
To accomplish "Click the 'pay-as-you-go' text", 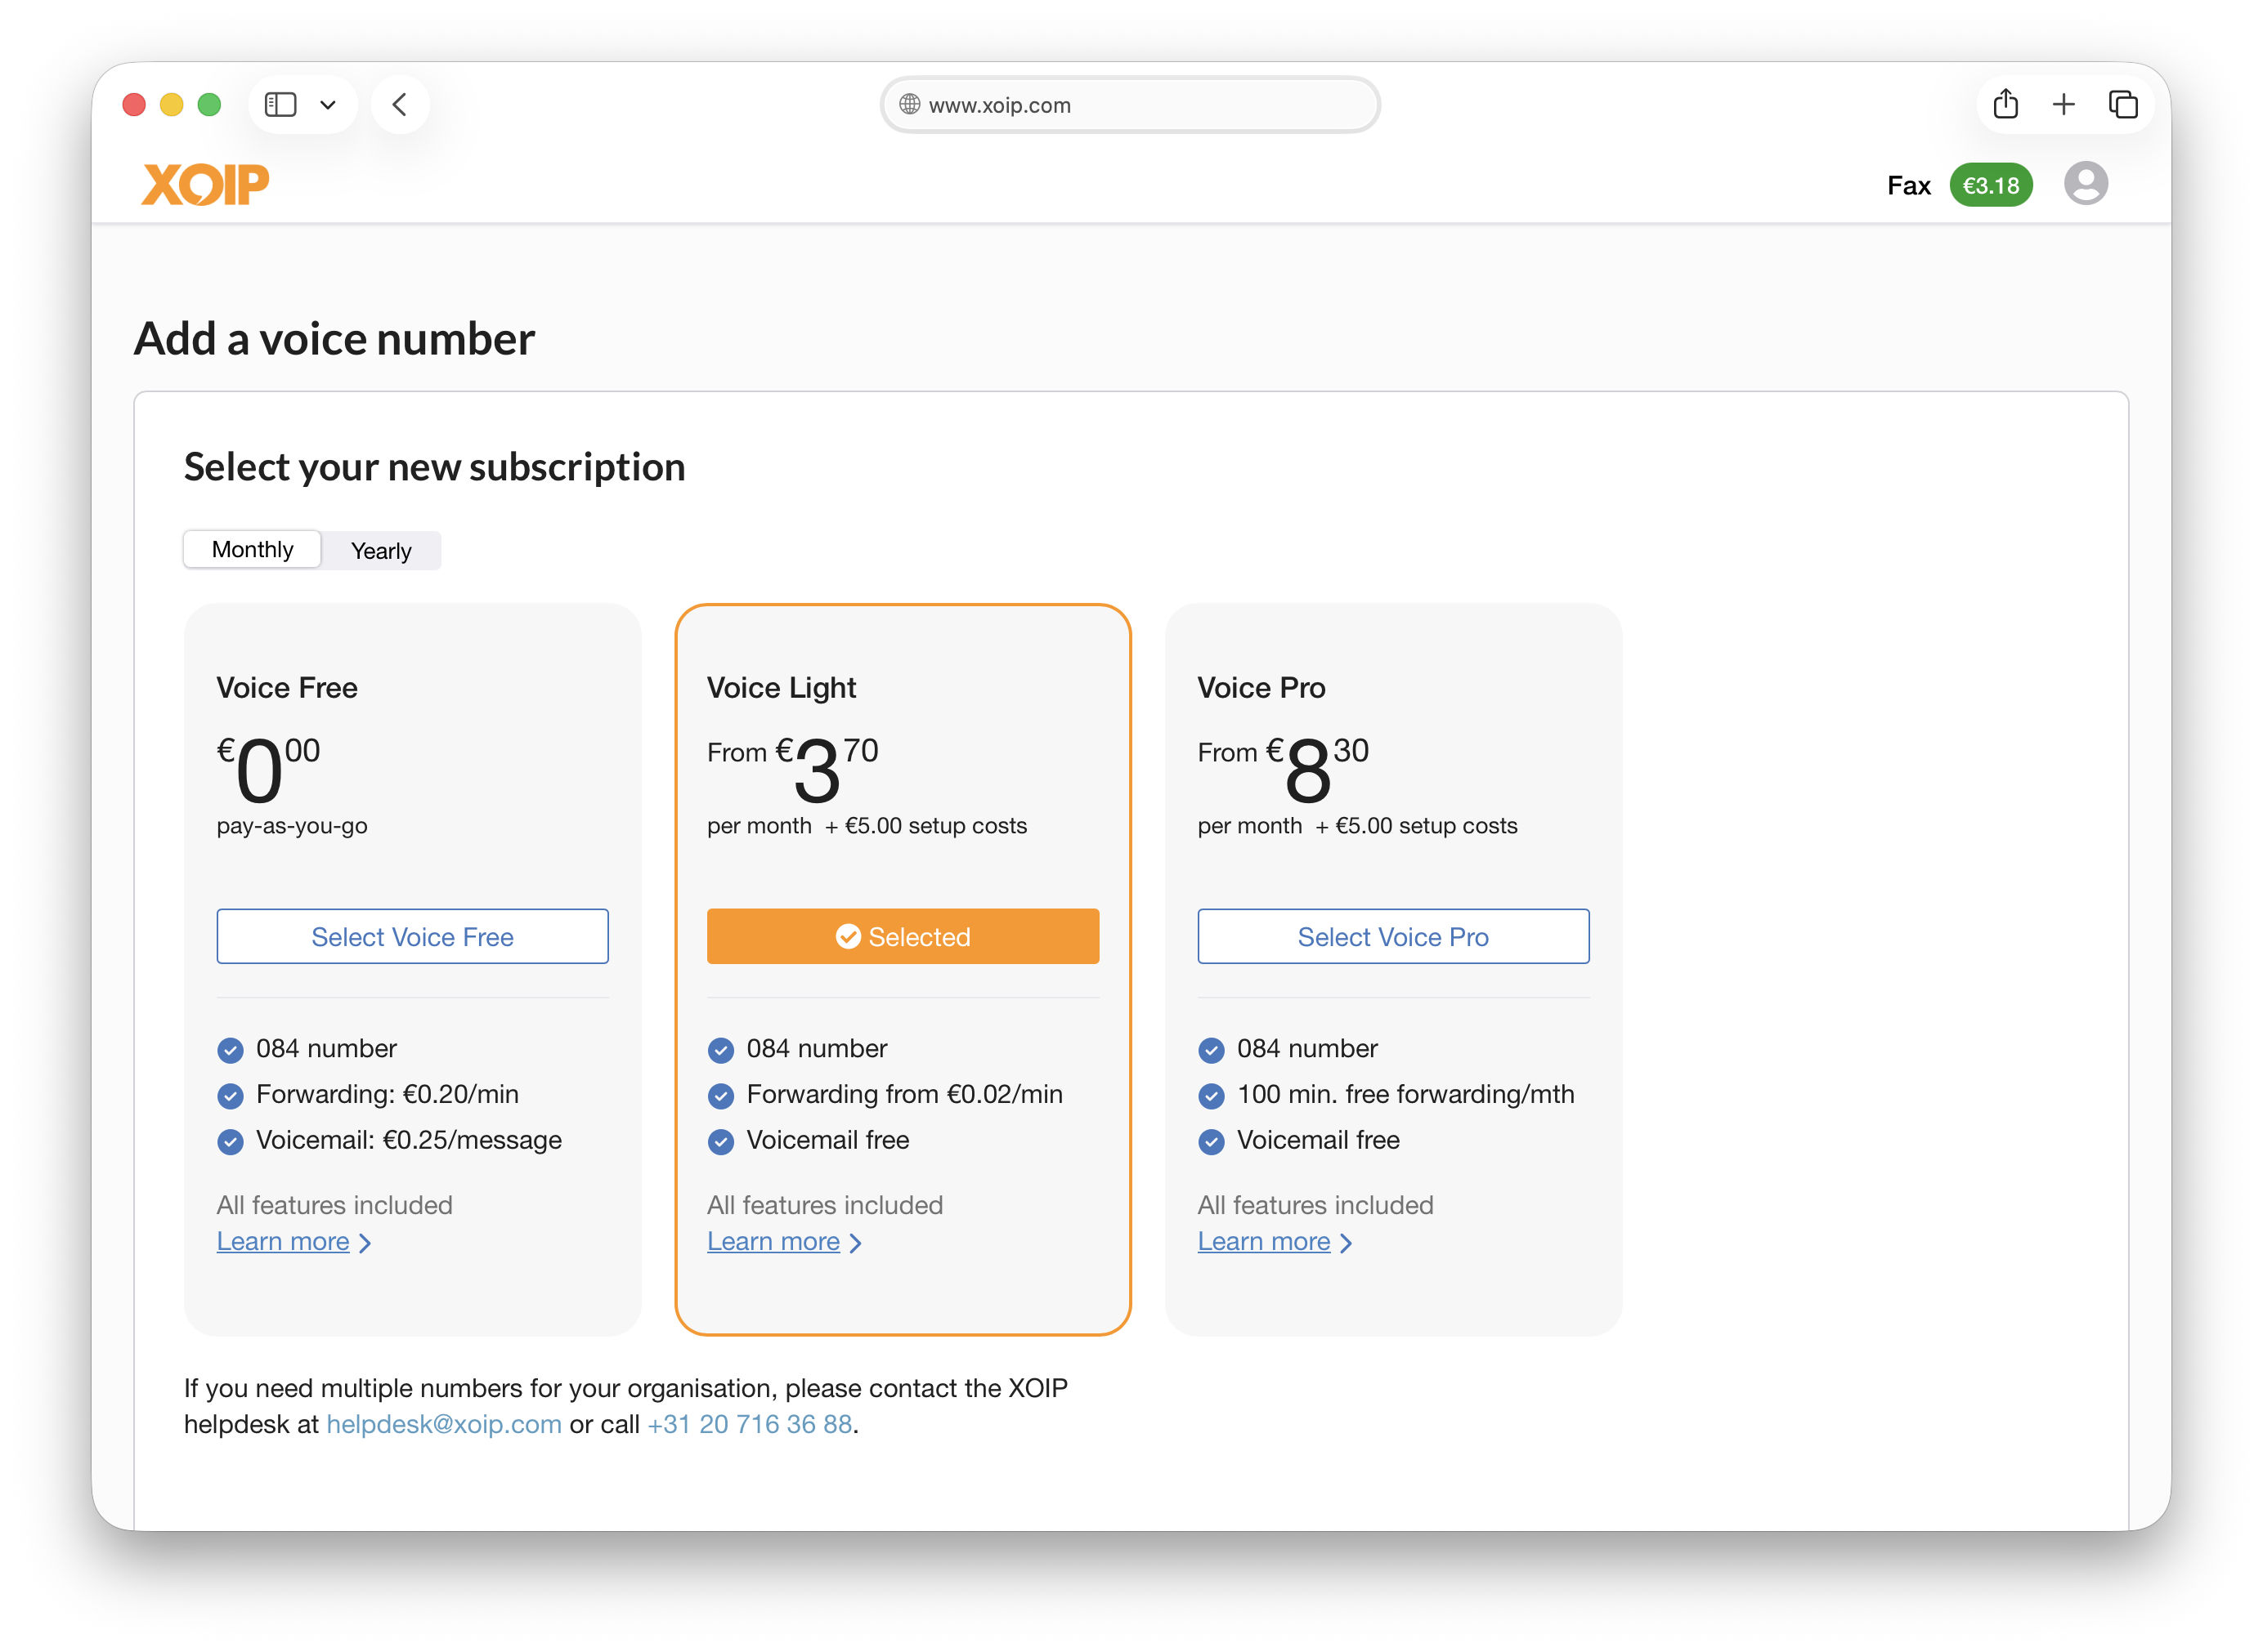I will click(292, 826).
